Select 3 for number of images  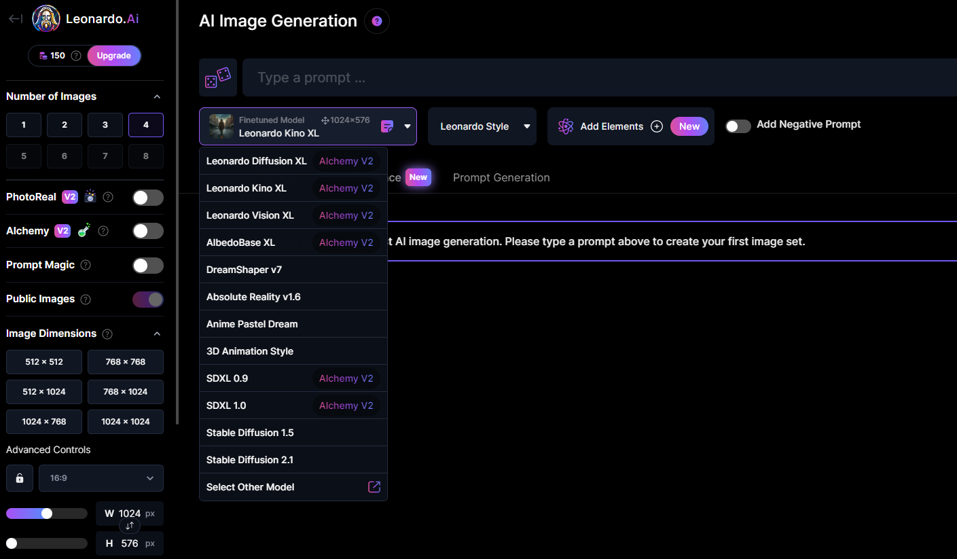coord(105,125)
